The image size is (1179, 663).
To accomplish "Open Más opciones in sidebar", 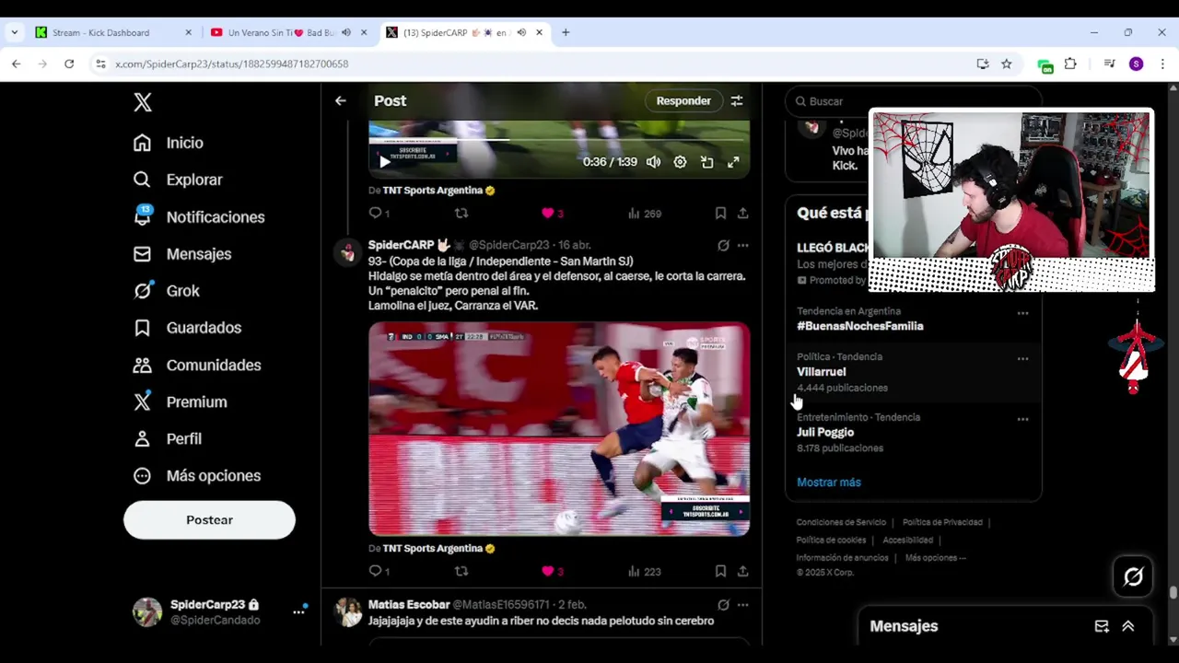I will tap(197, 476).
